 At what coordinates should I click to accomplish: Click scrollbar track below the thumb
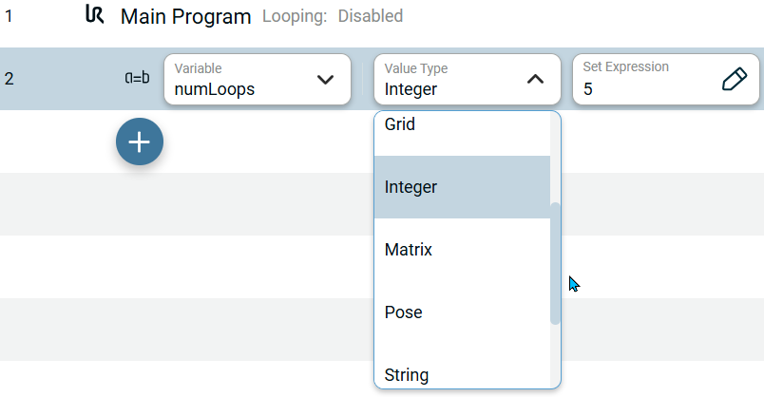coord(555,356)
